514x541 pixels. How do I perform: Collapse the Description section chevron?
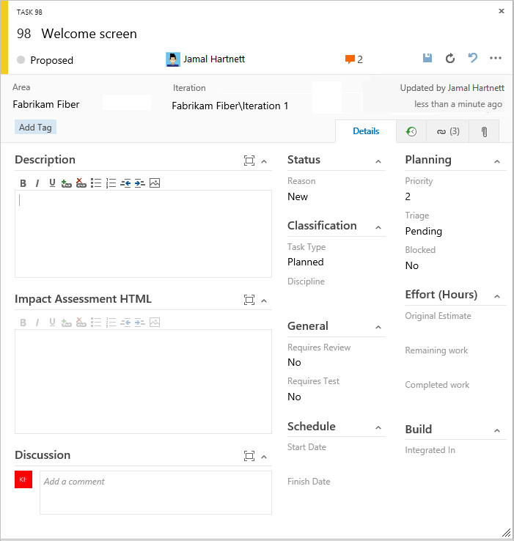pos(264,161)
